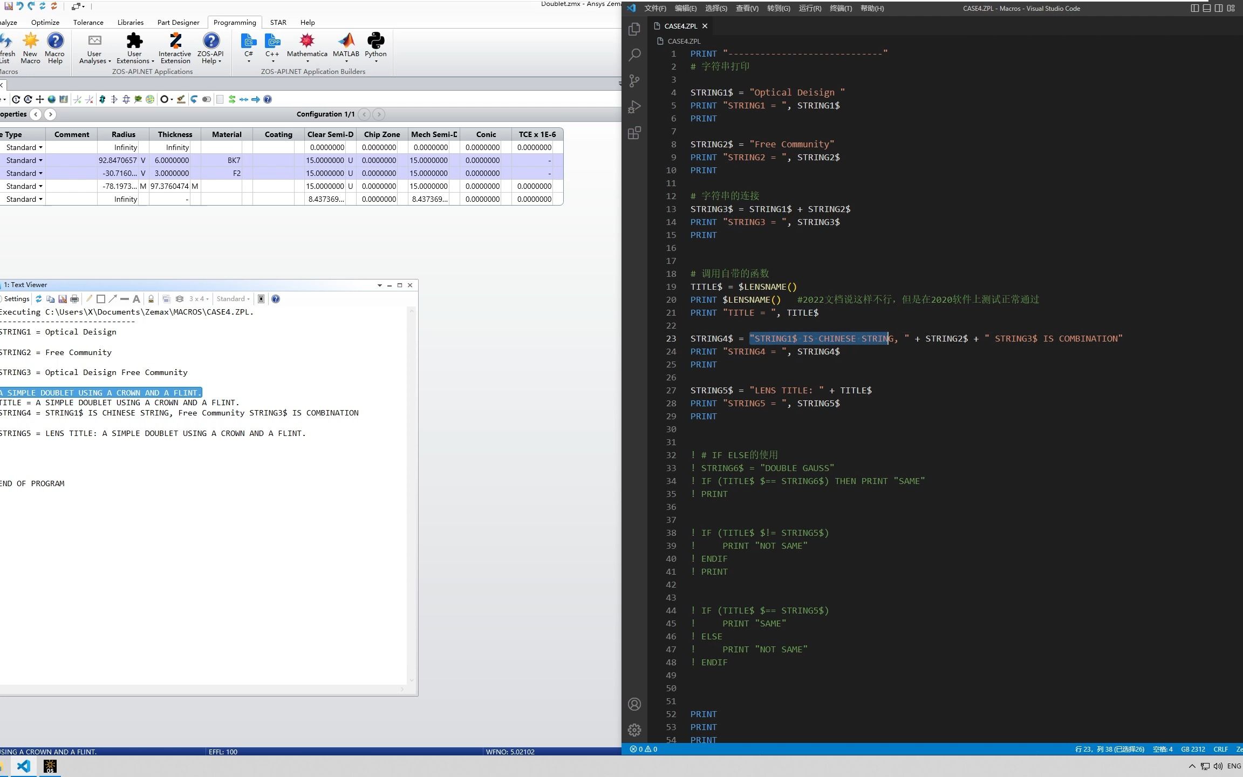The height and width of the screenshot is (777, 1243).
Task: Select the Libraries ribbon tab
Action: pyautogui.click(x=130, y=22)
